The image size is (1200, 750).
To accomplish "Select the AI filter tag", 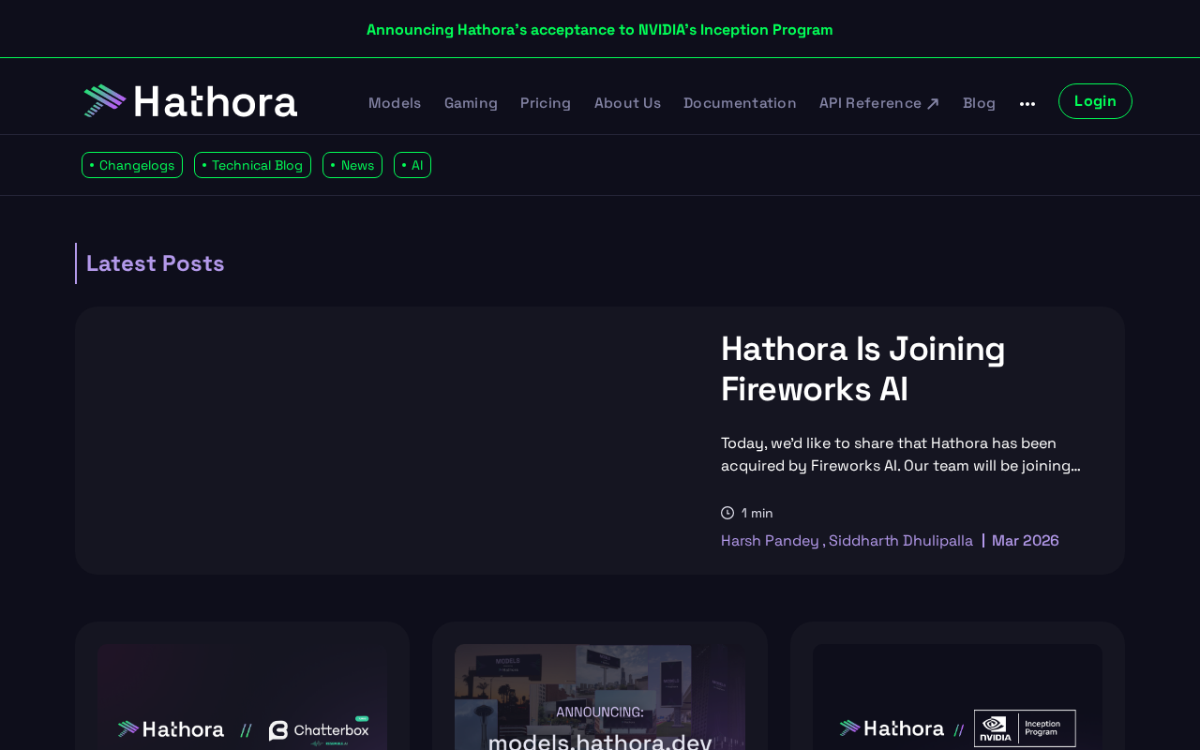I will [412, 165].
